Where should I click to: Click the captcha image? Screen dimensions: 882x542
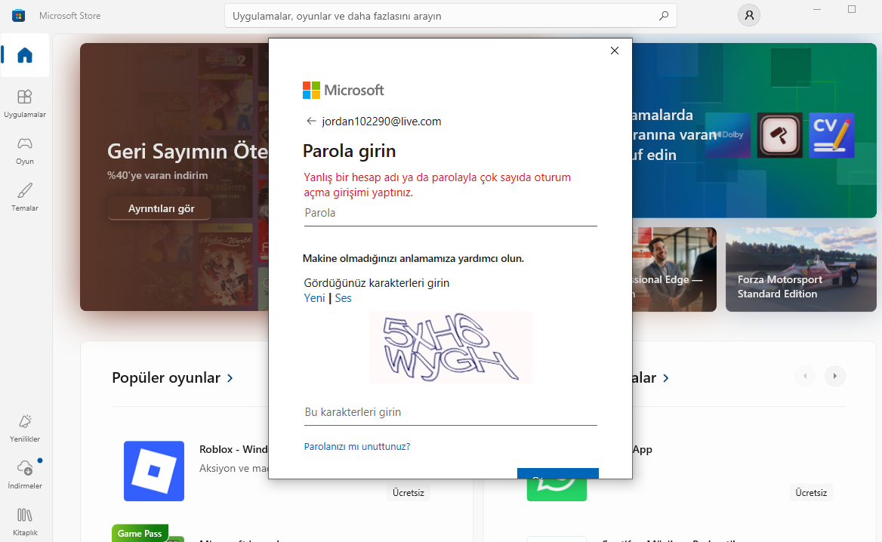451,347
